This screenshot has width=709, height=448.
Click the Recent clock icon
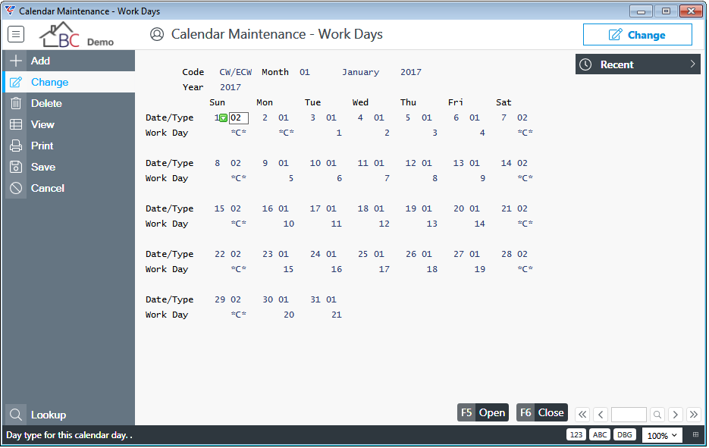click(x=585, y=64)
